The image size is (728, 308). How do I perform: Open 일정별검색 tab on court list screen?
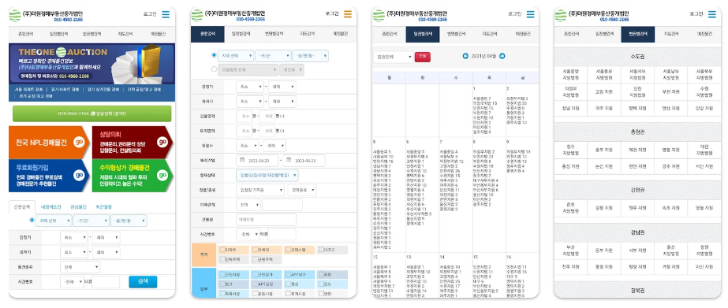point(605,35)
